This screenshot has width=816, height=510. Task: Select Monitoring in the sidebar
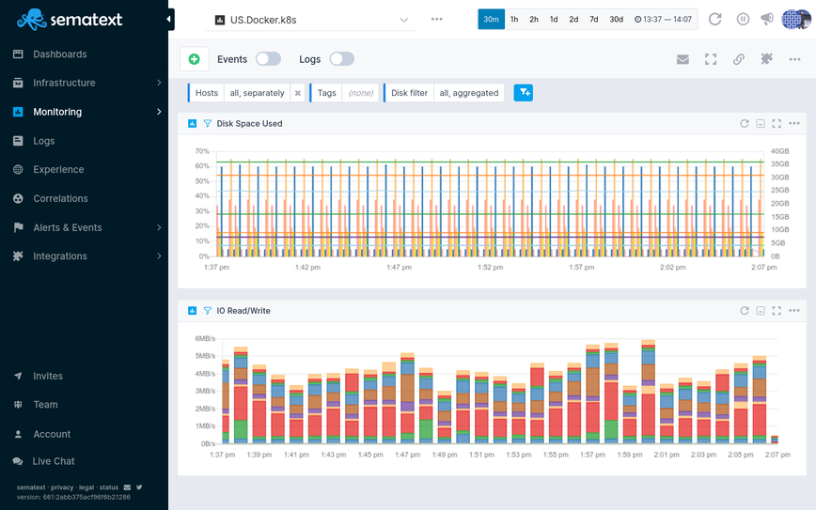[57, 112]
